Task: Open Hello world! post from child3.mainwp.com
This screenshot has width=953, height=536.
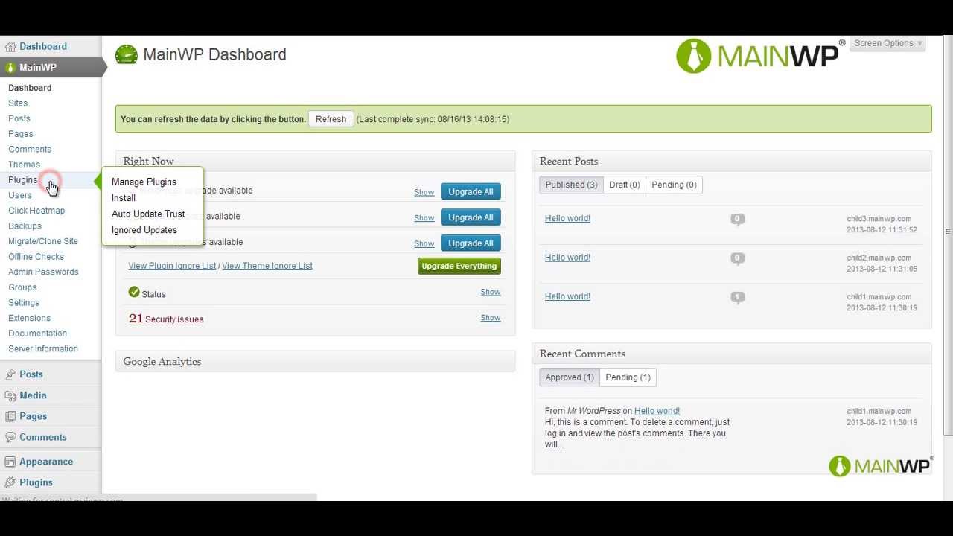Action: (567, 218)
